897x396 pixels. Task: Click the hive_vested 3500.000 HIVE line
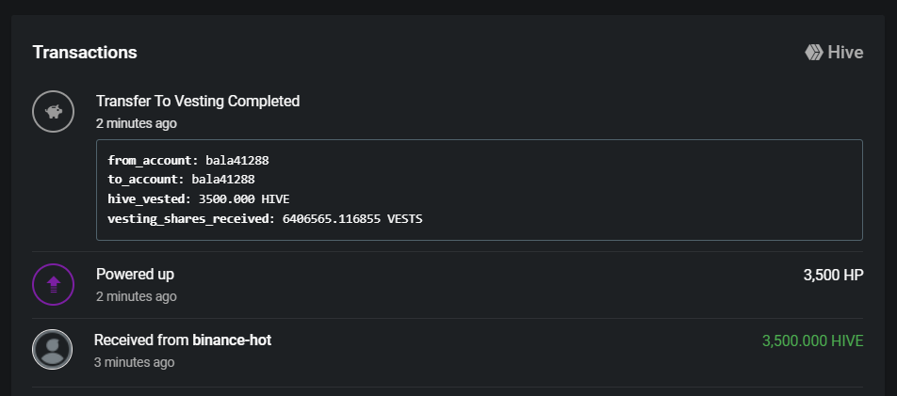[x=199, y=198]
